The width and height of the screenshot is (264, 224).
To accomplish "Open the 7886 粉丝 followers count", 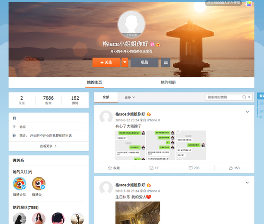I will point(48,100).
